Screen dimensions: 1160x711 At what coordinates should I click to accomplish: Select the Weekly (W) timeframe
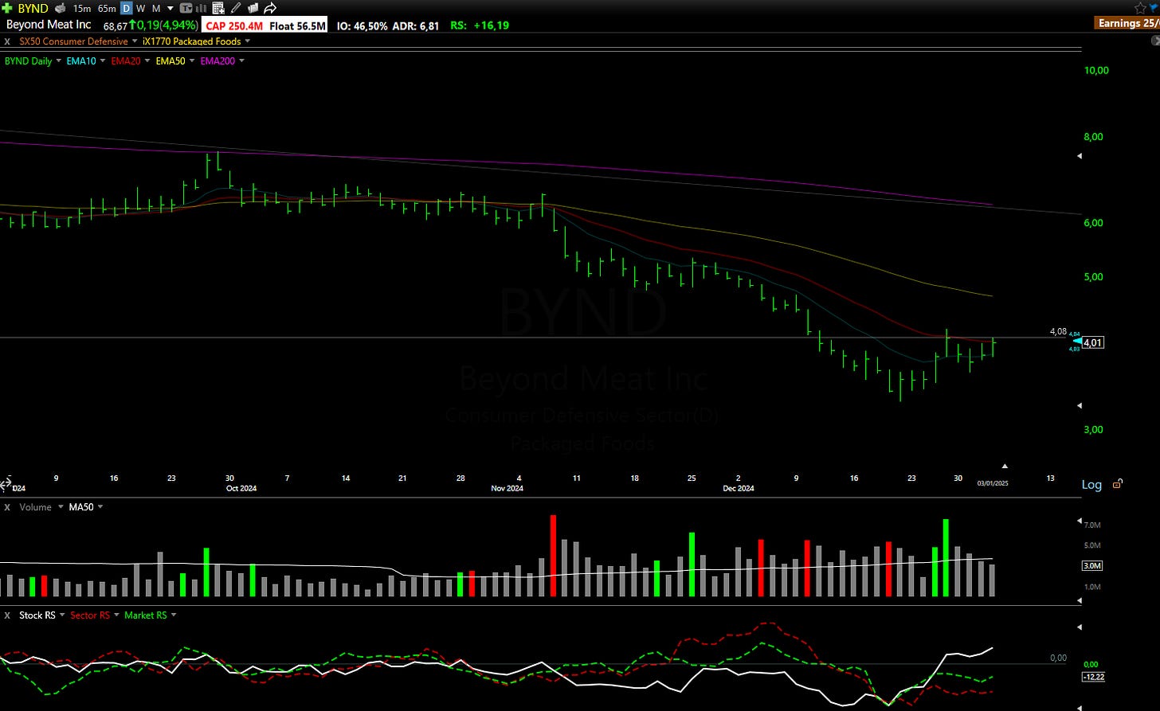[x=141, y=8]
